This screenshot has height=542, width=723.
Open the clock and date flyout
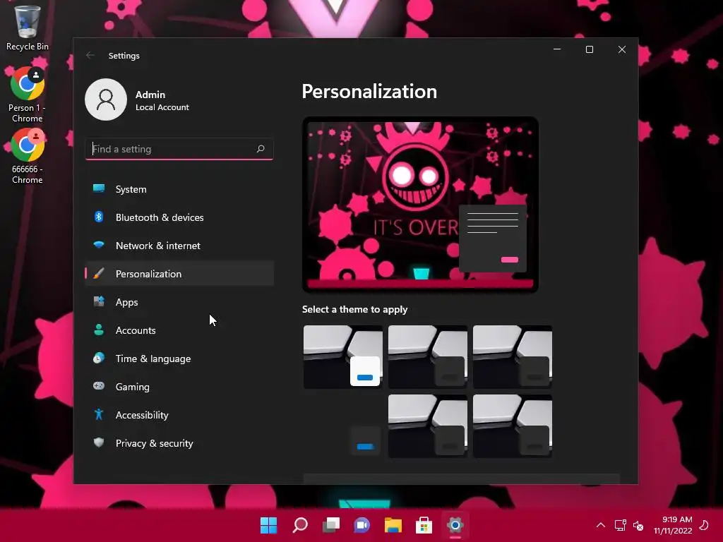tap(673, 525)
